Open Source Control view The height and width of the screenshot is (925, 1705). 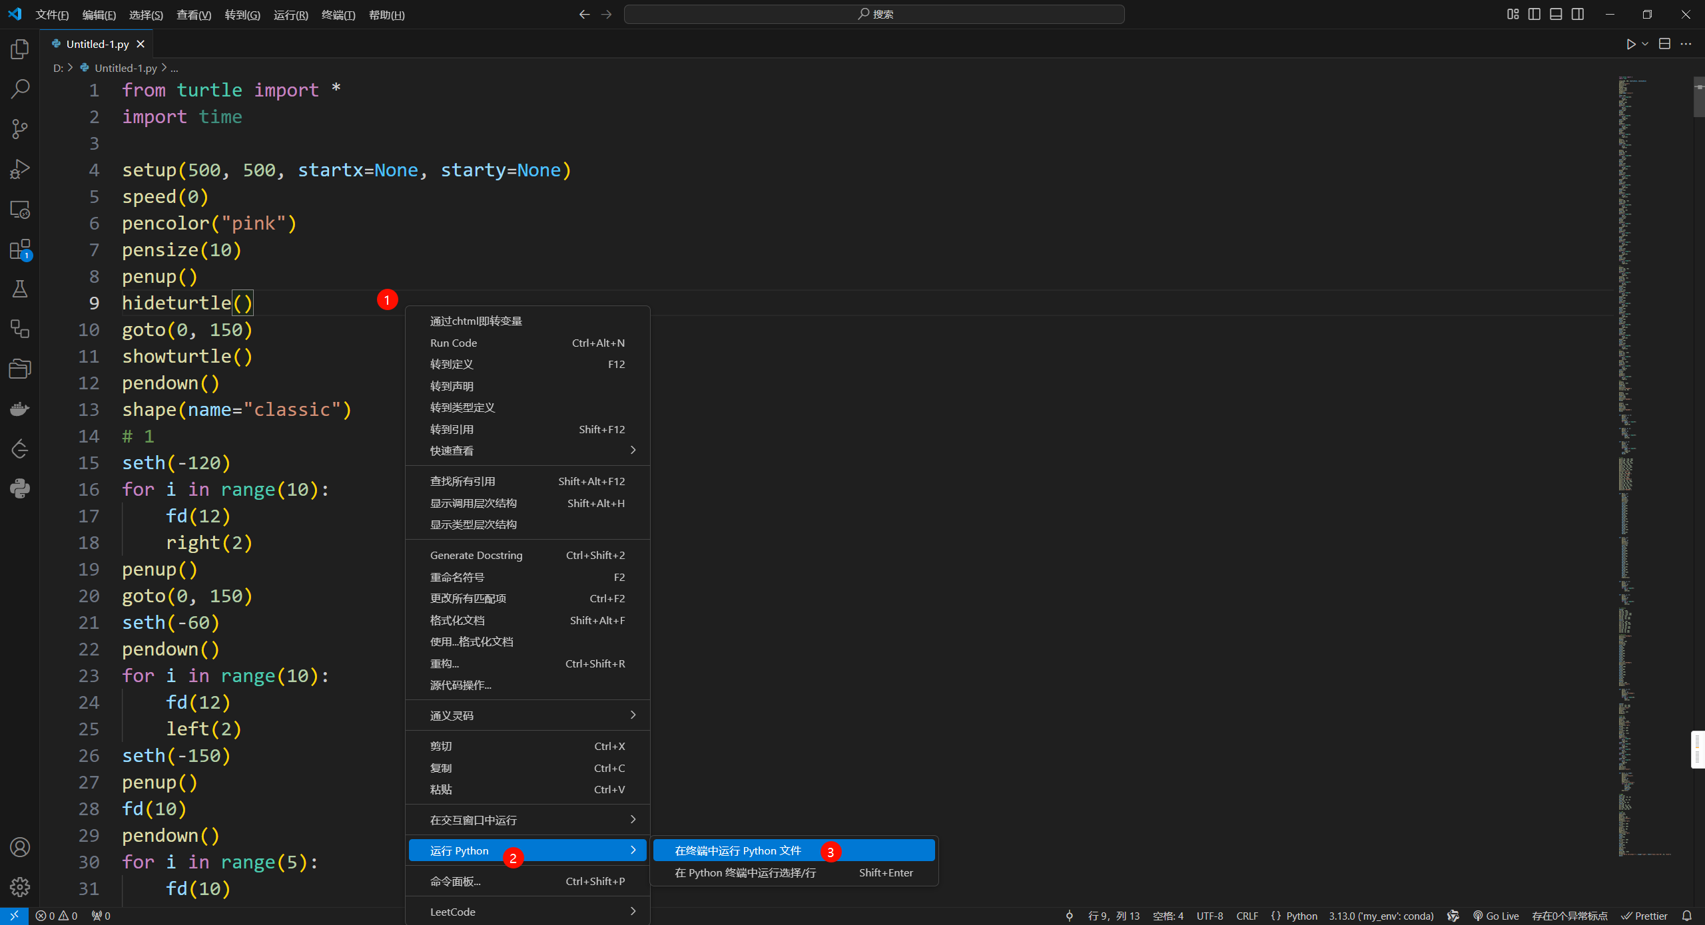(x=20, y=129)
